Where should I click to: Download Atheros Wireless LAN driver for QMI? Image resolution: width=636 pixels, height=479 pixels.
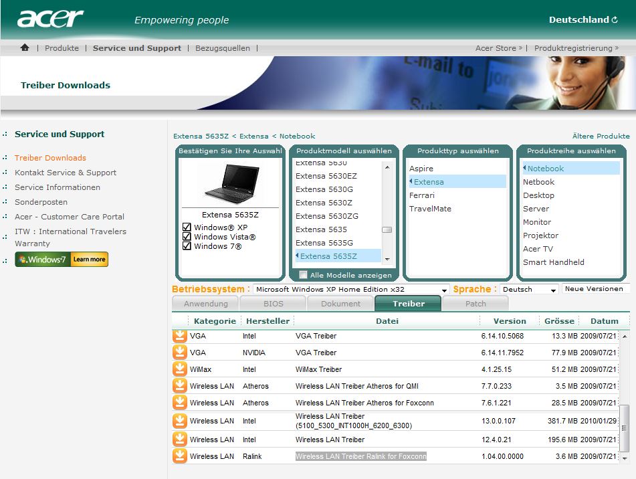(180, 386)
